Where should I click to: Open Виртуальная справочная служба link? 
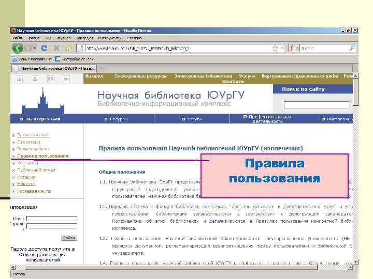pyautogui.click(x=300, y=76)
